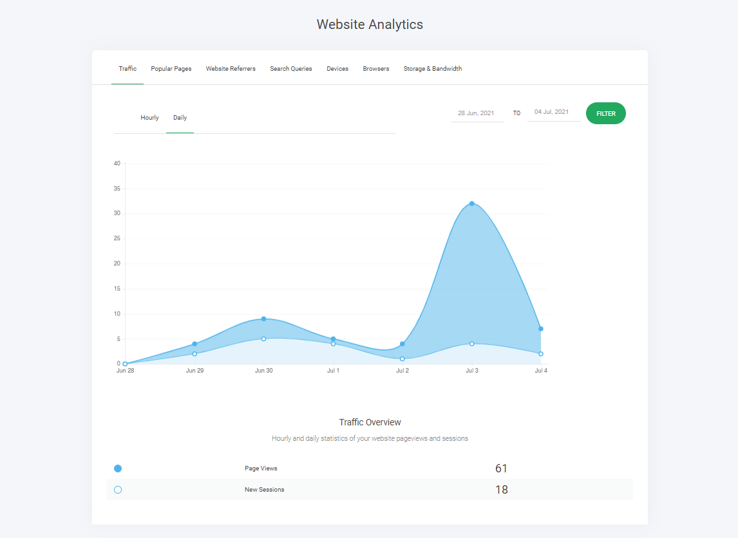Click the Jun 29 data point
Screen dimensions: 738x538
point(194,344)
